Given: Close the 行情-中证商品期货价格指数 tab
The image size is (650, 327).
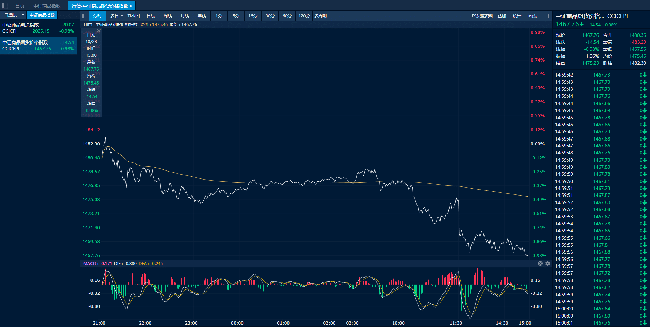Looking at the screenshot, I should [x=131, y=6].
